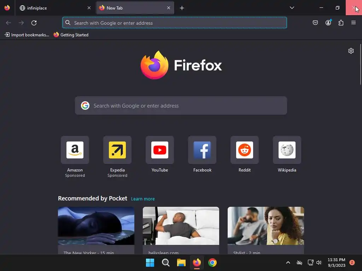Click the page search box with Google logo
The image size is (362, 271).
coord(181,106)
